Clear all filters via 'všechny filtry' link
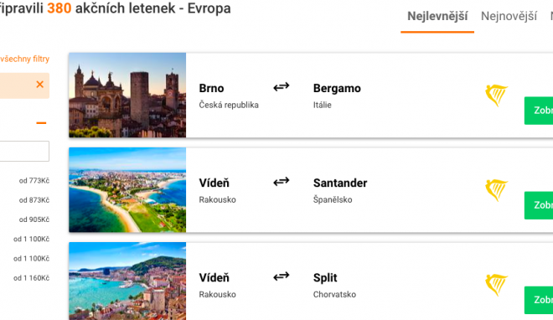 [24, 59]
